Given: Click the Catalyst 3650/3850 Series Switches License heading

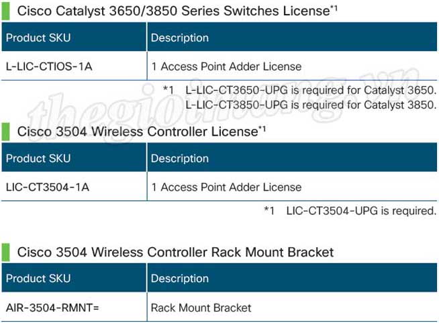Looking at the screenshot, I should point(177,11).
